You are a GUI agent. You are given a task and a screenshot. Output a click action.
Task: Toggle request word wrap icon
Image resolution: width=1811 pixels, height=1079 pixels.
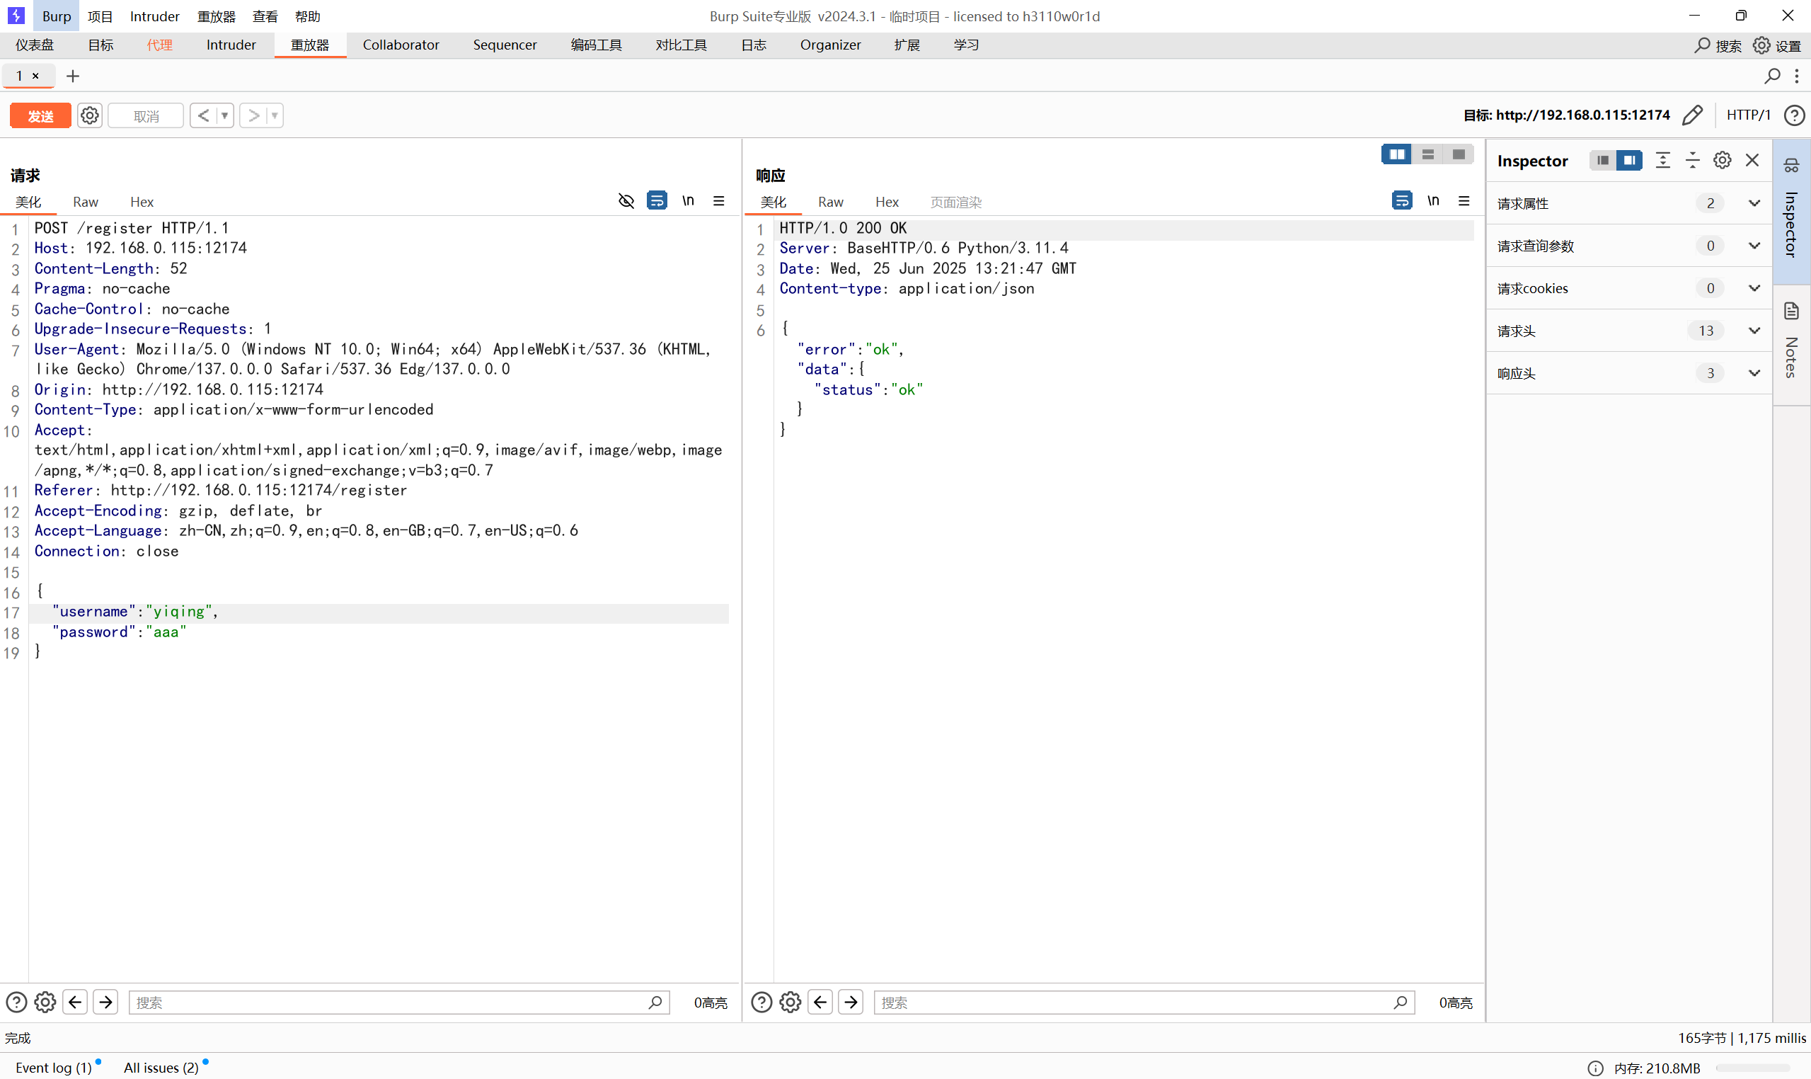[657, 200]
